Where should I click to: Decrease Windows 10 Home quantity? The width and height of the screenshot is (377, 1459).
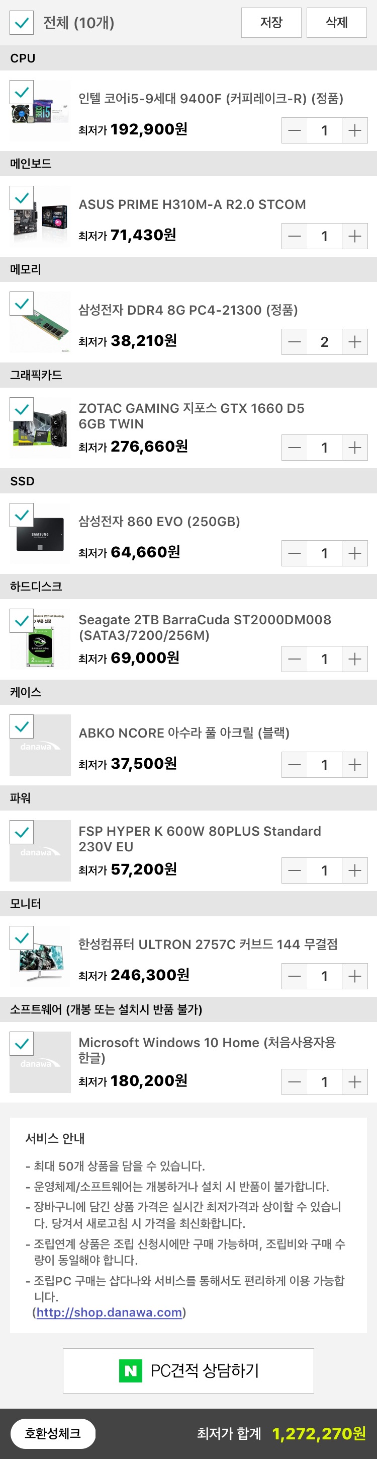pyautogui.click(x=295, y=1082)
